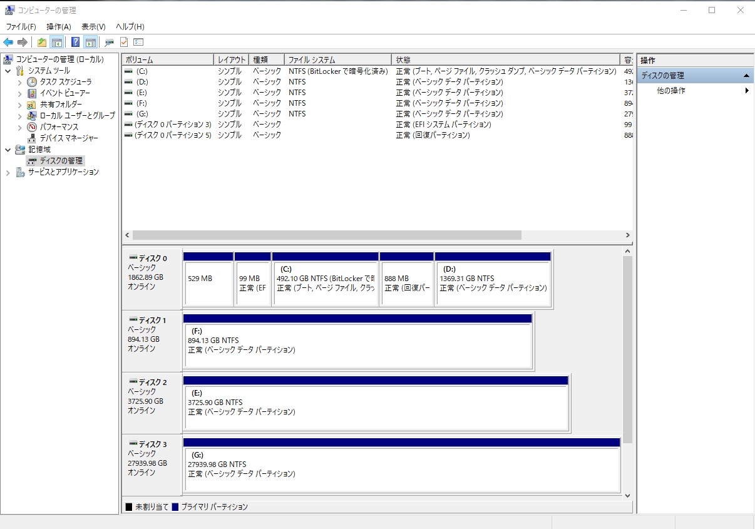Toggle console tree pane toolbar icon
The height and width of the screenshot is (529, 755).
pyautogui.click(x=56, y=42)
